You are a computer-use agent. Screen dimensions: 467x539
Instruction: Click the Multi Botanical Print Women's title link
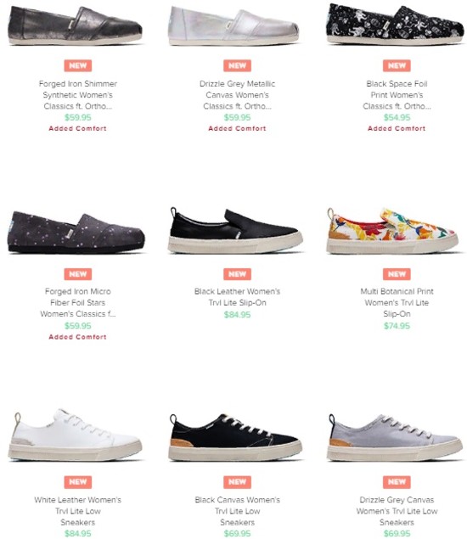397,302
